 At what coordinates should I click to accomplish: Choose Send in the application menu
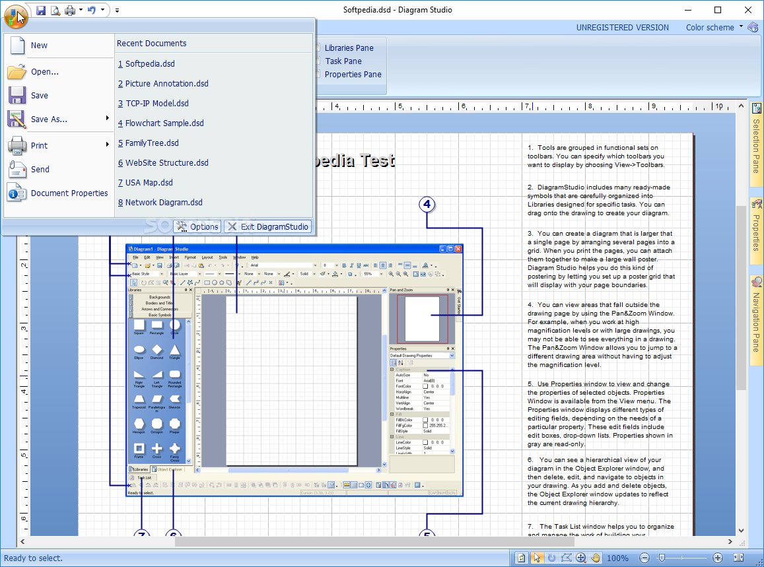[59, 170]
